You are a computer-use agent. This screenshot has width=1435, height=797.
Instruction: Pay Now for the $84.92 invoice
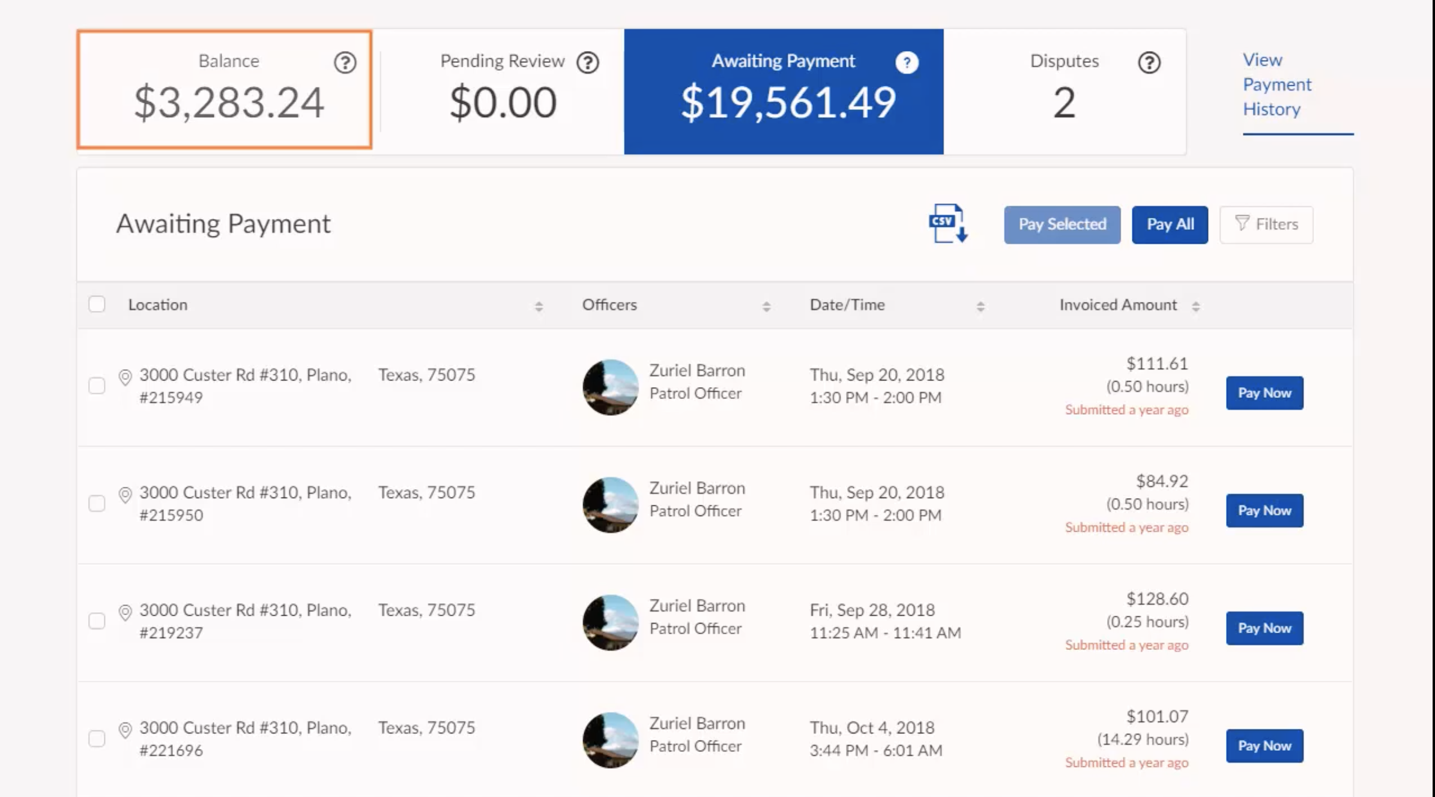[x=1264, y=511]
